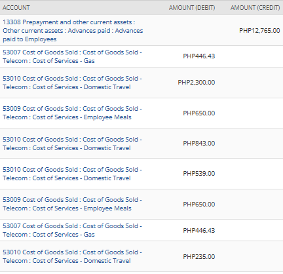Open the 13308 Advances paid to Employees account link
The width and height of the screenshot is (283, 274).
coord(73,31)
